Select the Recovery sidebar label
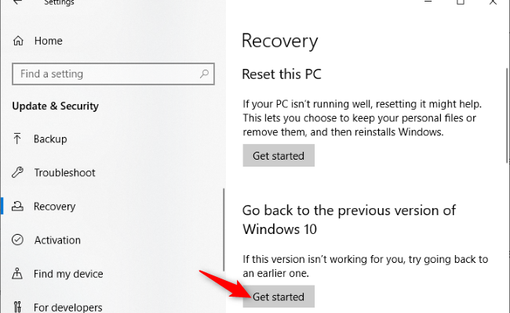 pyautogui.click(x=55, y=207)
